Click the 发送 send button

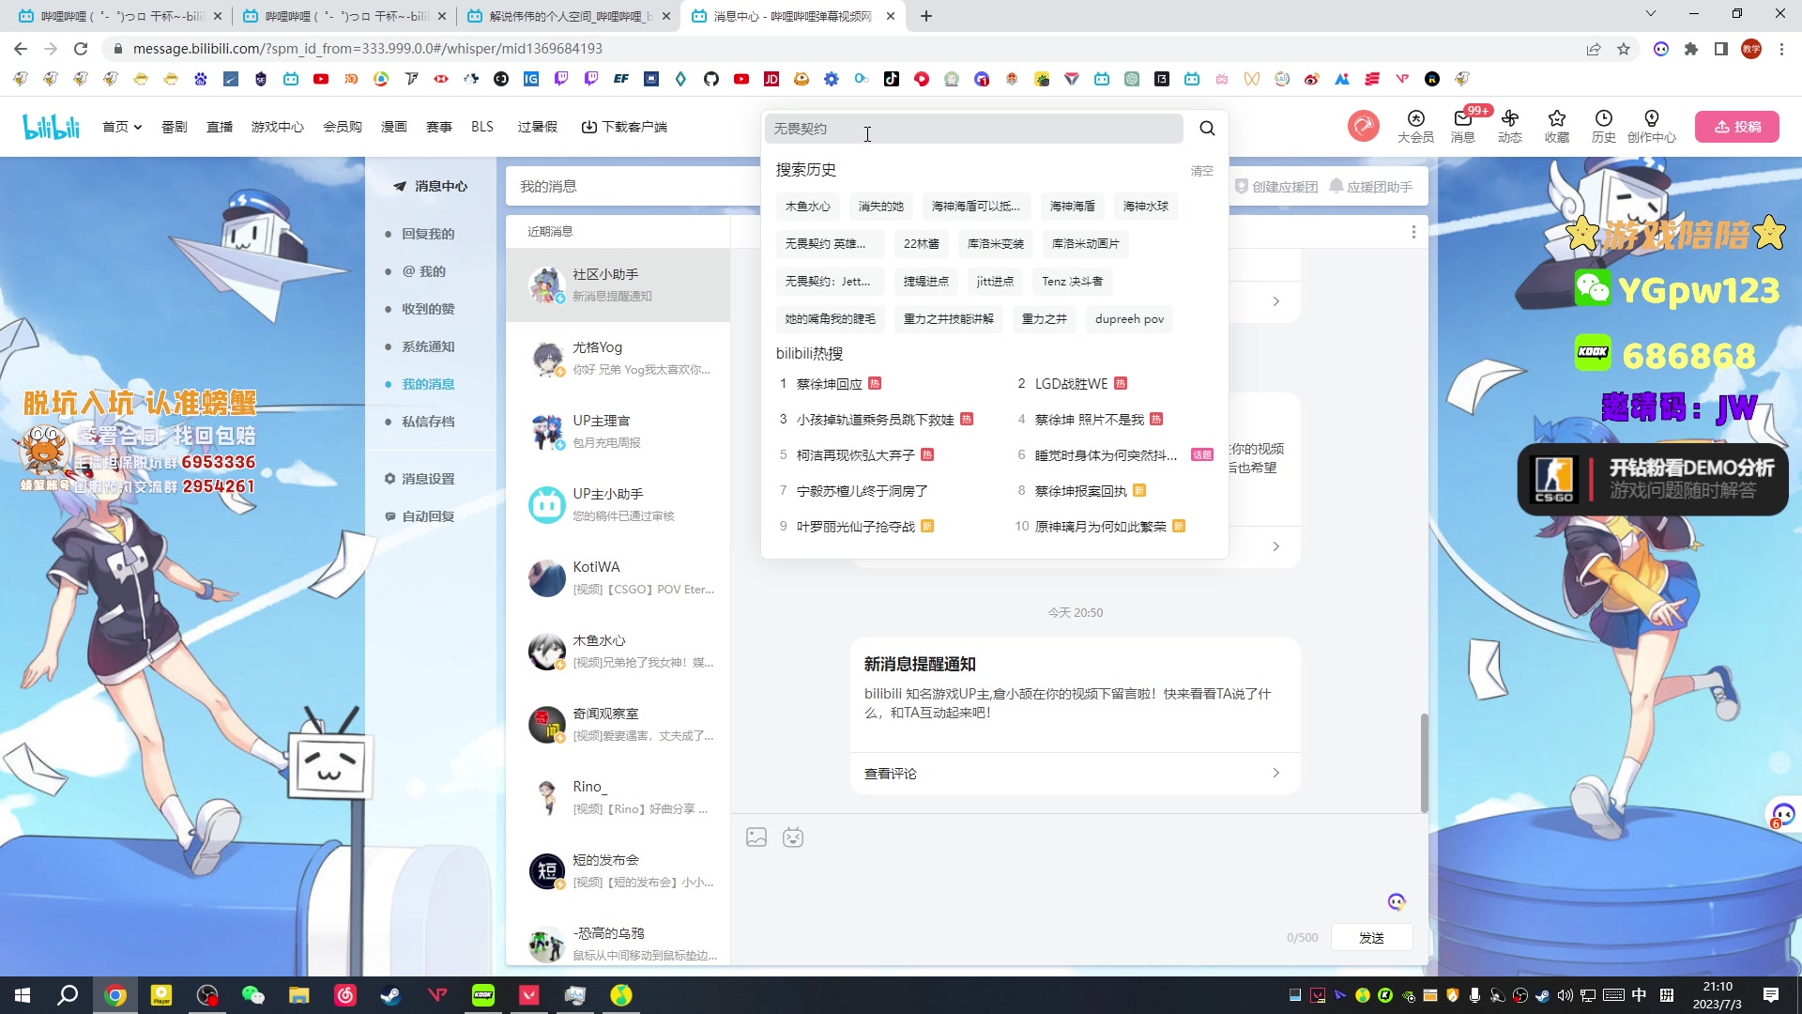point(1371,937)
